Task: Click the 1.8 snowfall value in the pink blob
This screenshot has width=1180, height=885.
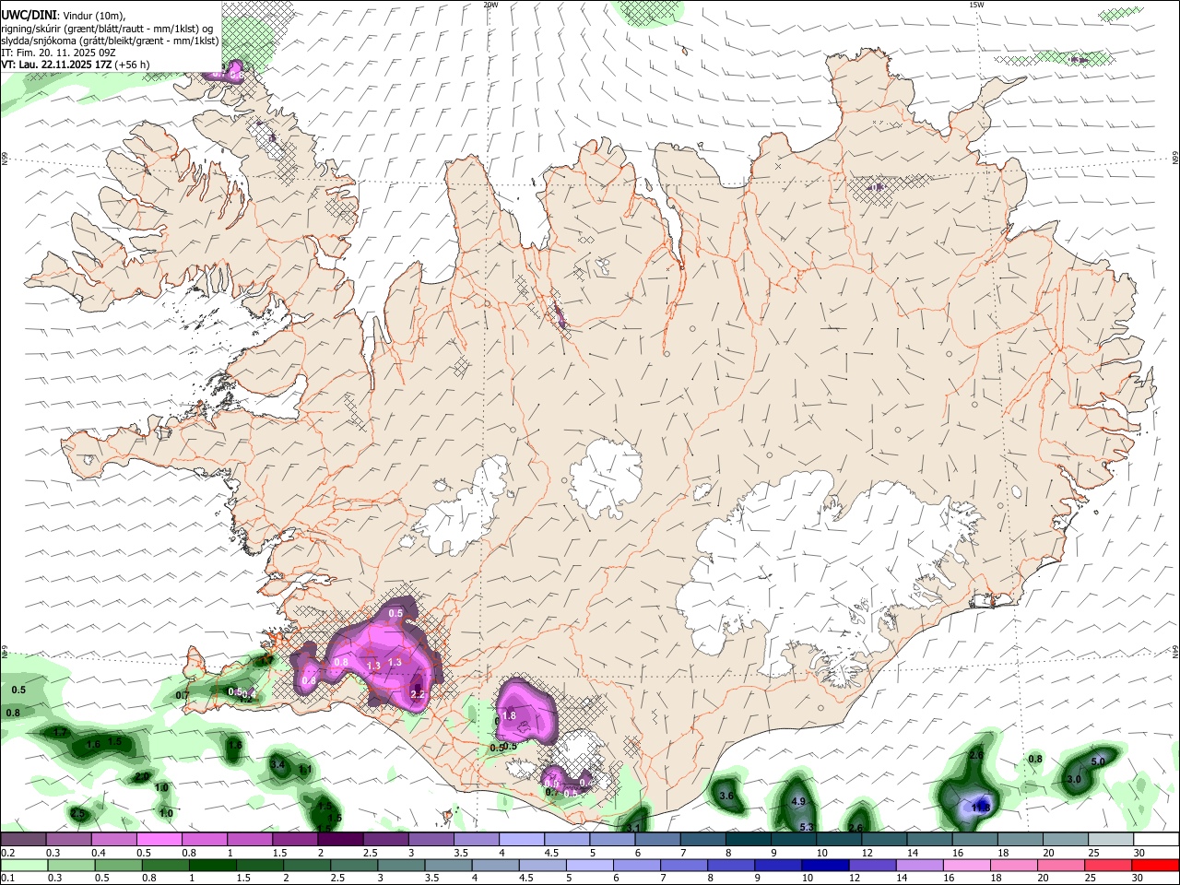Action: coord(508,715)
